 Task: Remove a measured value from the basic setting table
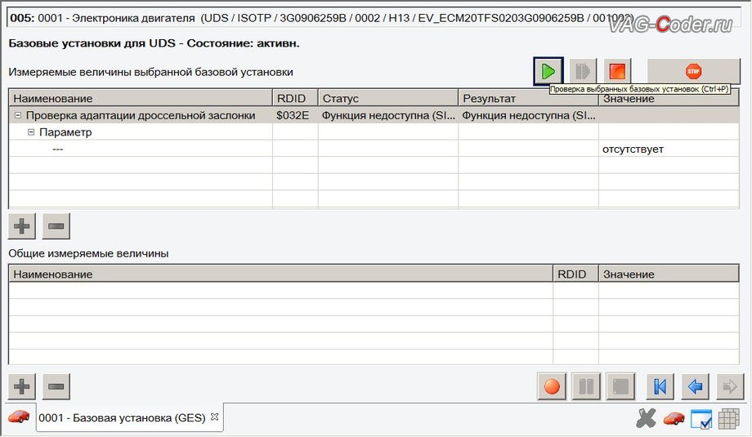coord(56,226)
